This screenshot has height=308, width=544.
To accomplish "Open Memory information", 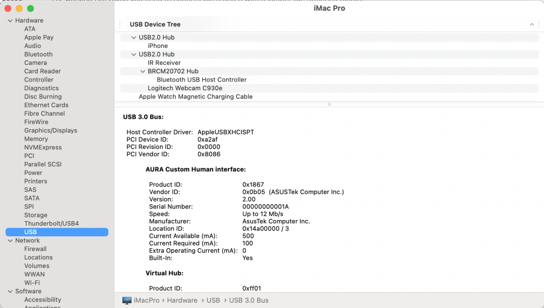I will click(36, 139).
